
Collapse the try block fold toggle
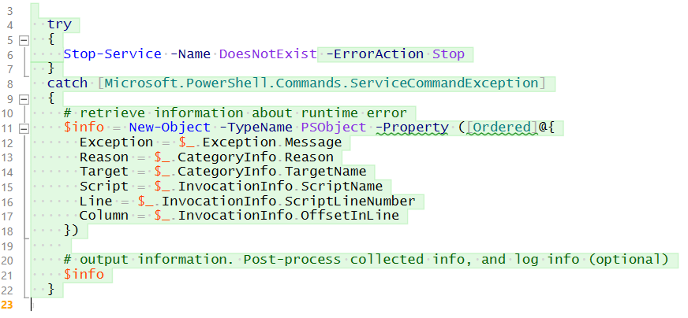pos(23,39)
